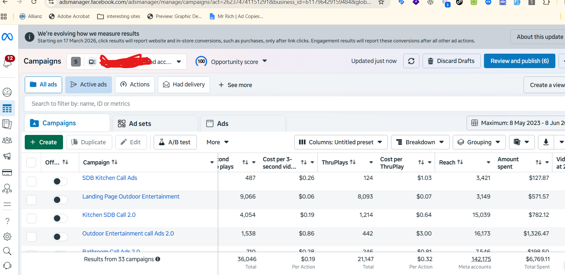Image resolution: width=565 pixels, height=275 pixels.
Task: Open notifications bell with 12 badge
Action: [7, 61]
